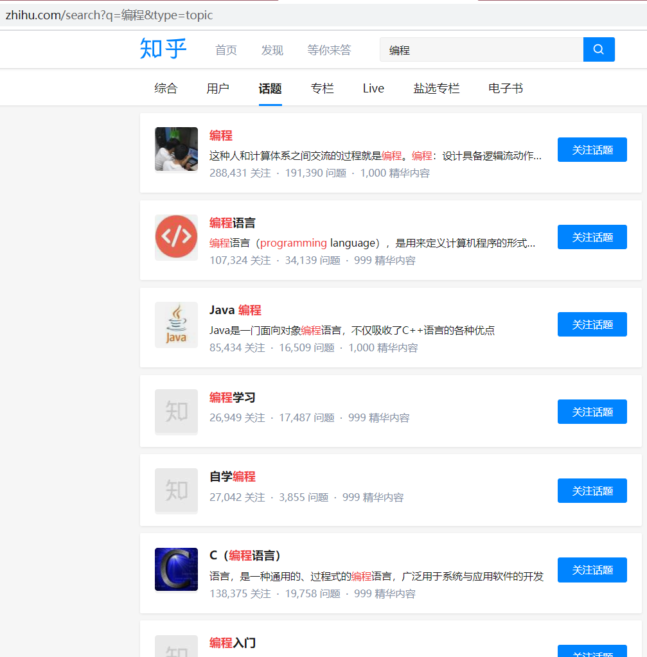Open the 编程语言 topic title link
Image resolution: width=647 pixels, height=657 pixels.
pos(233,223)
